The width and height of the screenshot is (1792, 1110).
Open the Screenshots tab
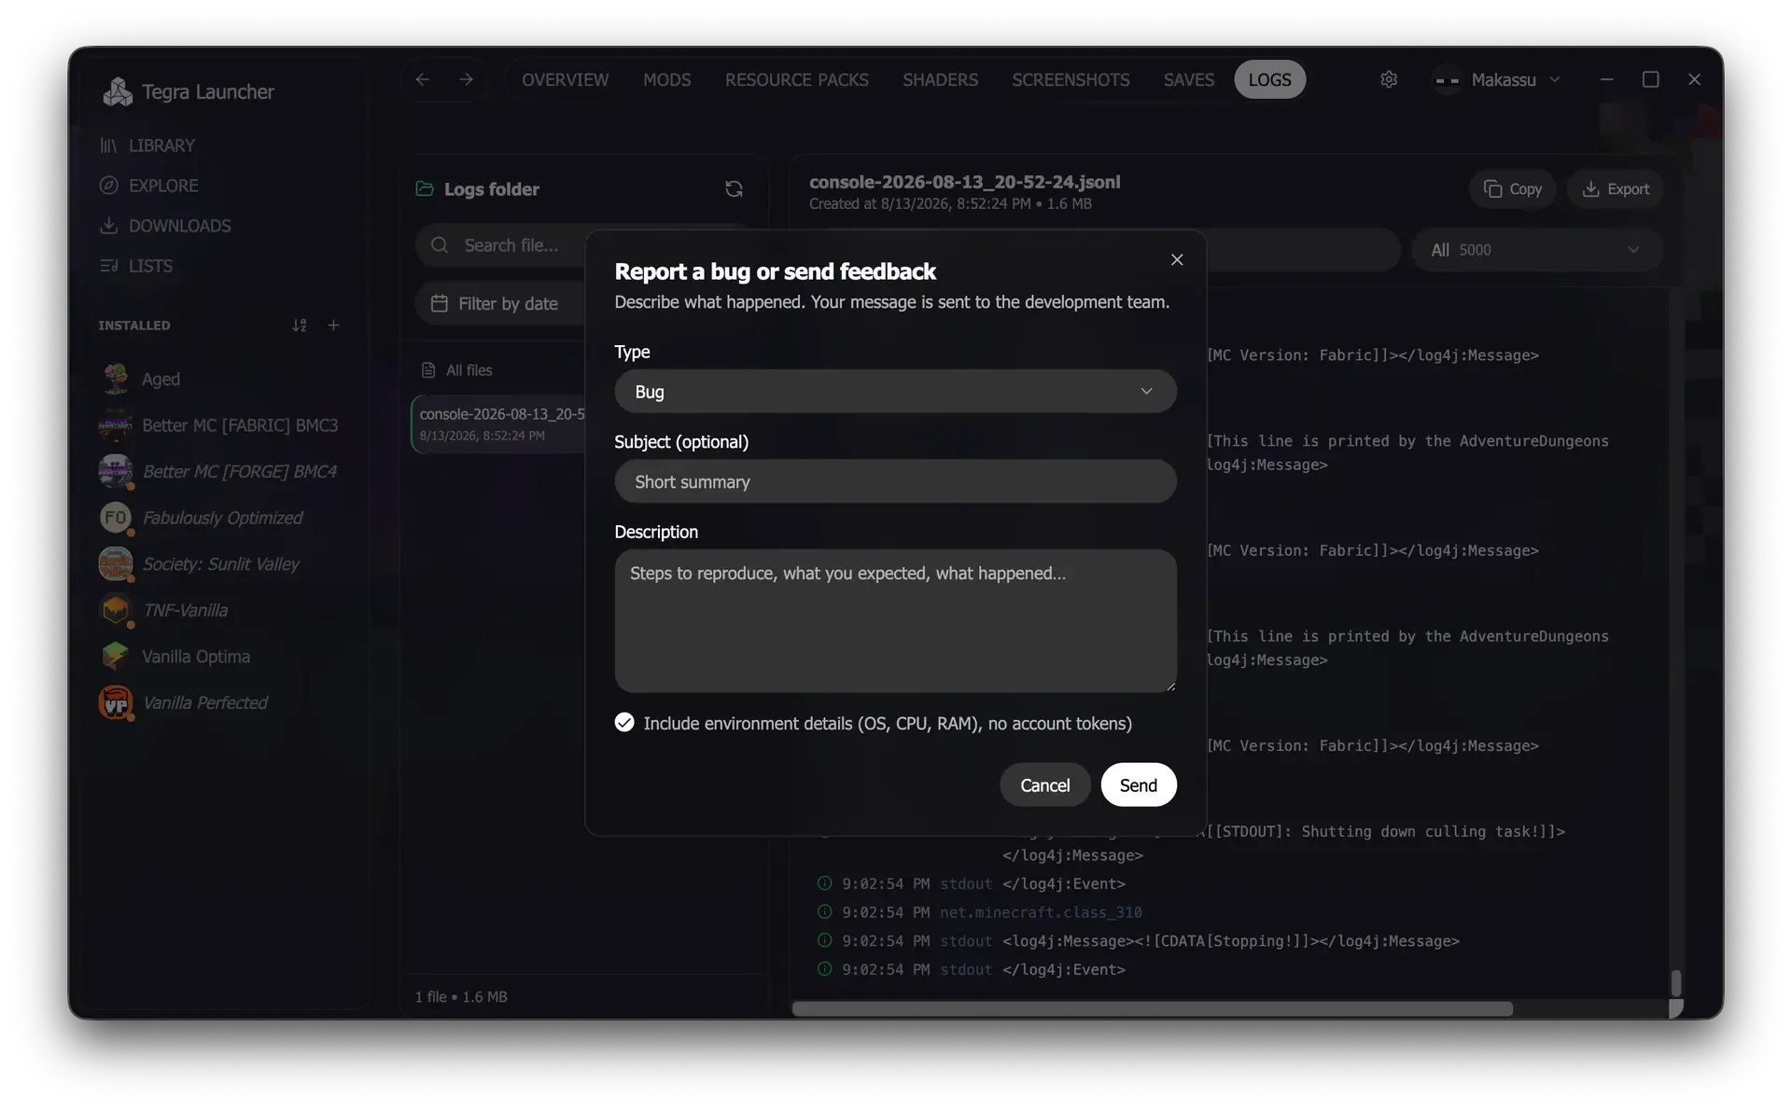click(x=1071, y=80)
